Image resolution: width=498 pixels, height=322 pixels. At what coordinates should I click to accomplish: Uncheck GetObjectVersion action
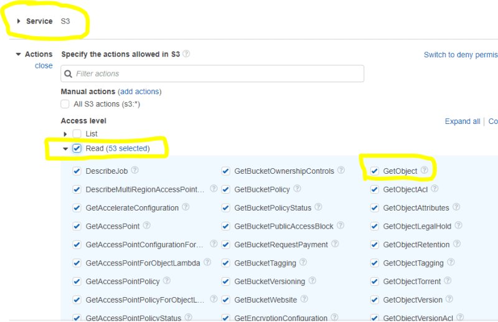coord(375,300)
